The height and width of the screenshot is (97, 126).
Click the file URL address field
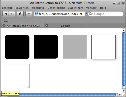coord(59,14)
